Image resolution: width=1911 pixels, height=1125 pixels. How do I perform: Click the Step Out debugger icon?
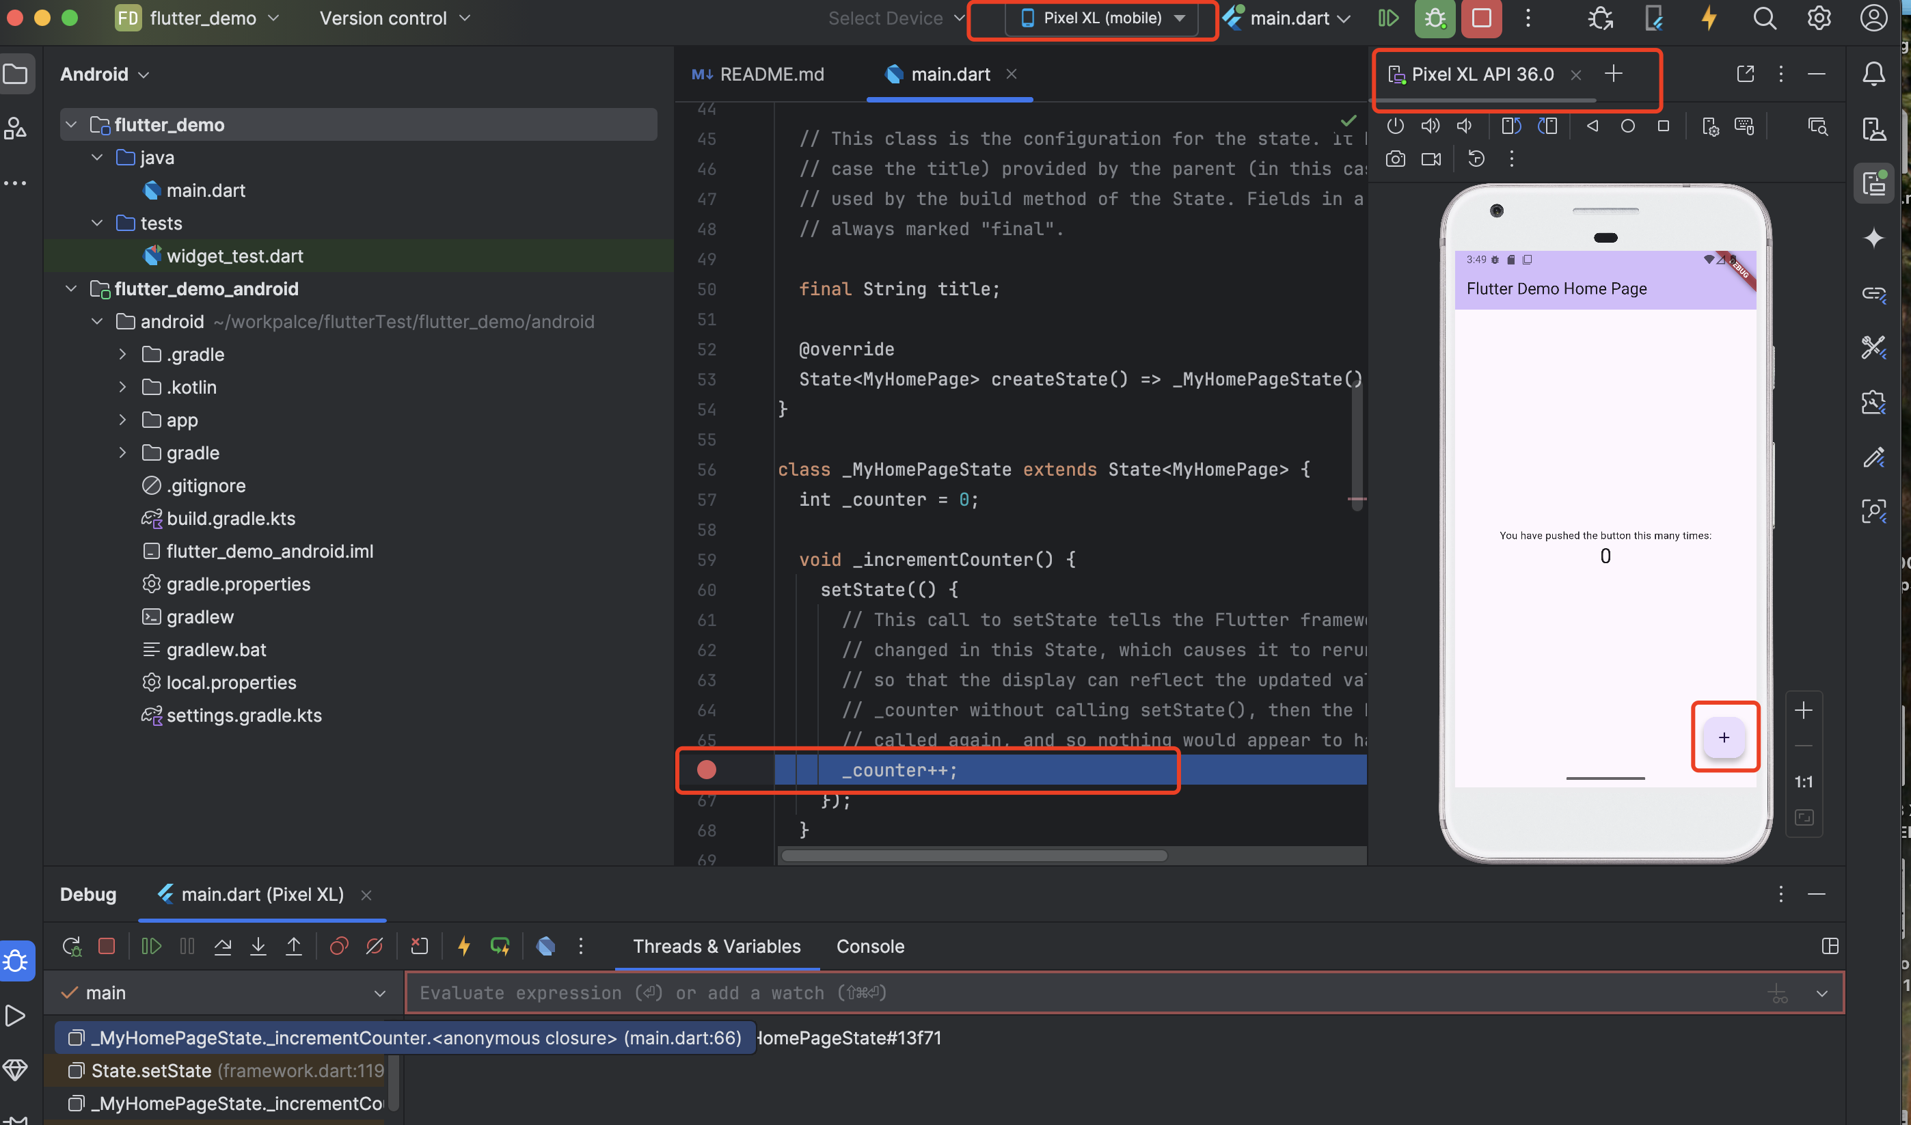[x=293, y=946]
